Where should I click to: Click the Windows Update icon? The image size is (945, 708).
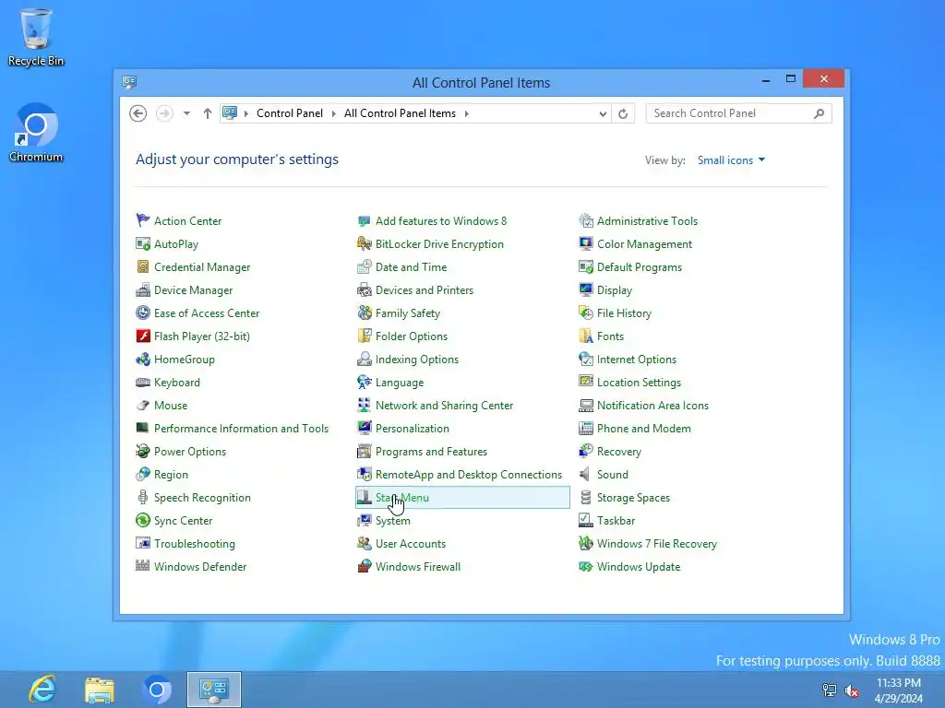pyautogui.click(x=586, y=567)
